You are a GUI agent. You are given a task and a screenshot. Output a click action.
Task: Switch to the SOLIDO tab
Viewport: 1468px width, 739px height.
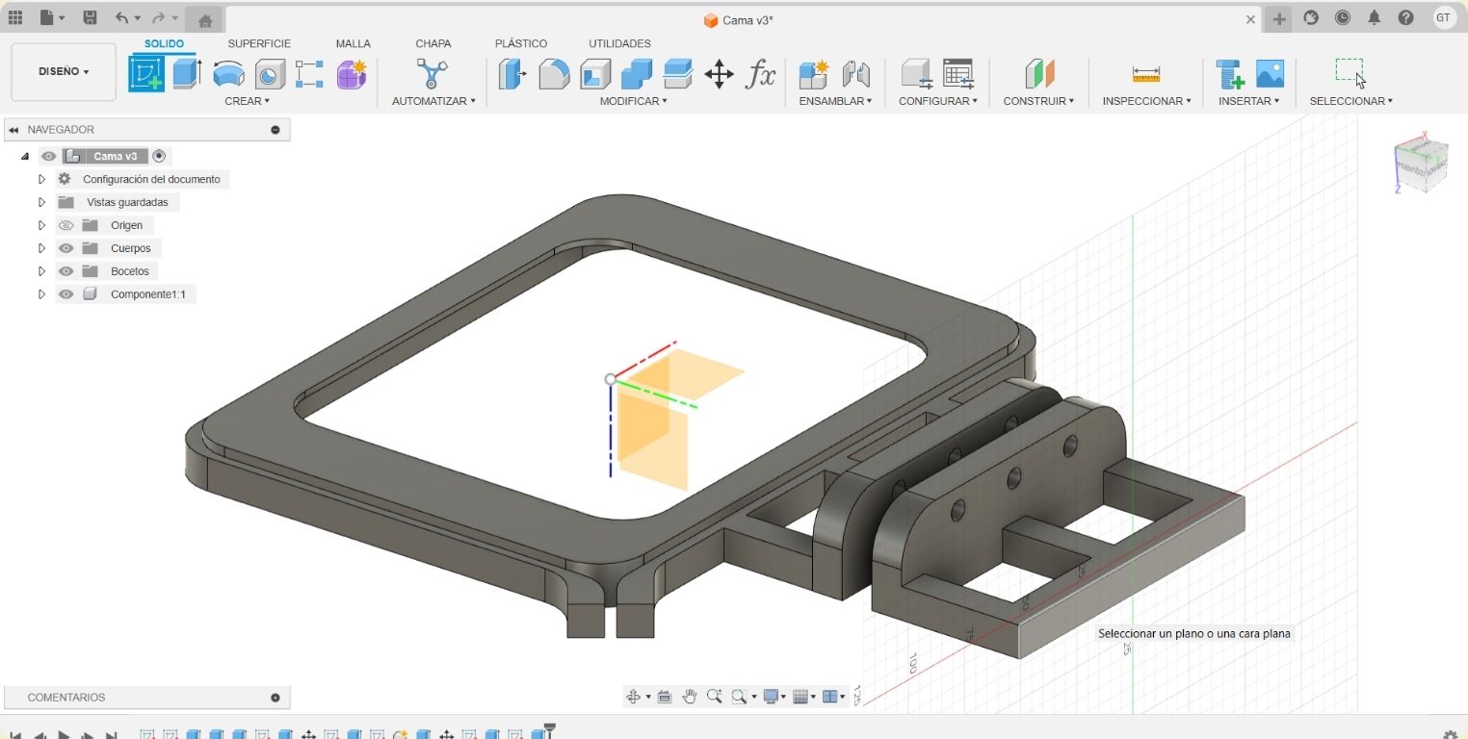coord(164,43)
